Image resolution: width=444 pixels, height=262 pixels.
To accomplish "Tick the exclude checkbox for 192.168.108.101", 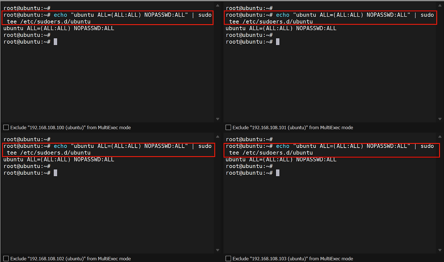I will [228, 128].
